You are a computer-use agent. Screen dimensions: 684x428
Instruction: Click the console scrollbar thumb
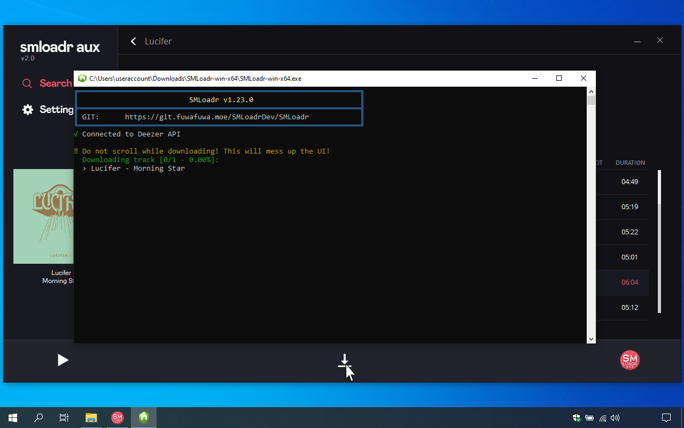(x=591, y=100)
